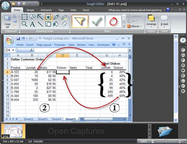187x144 pixels.
Task: Toggle the smiley face flag
Action: [183, 65]
